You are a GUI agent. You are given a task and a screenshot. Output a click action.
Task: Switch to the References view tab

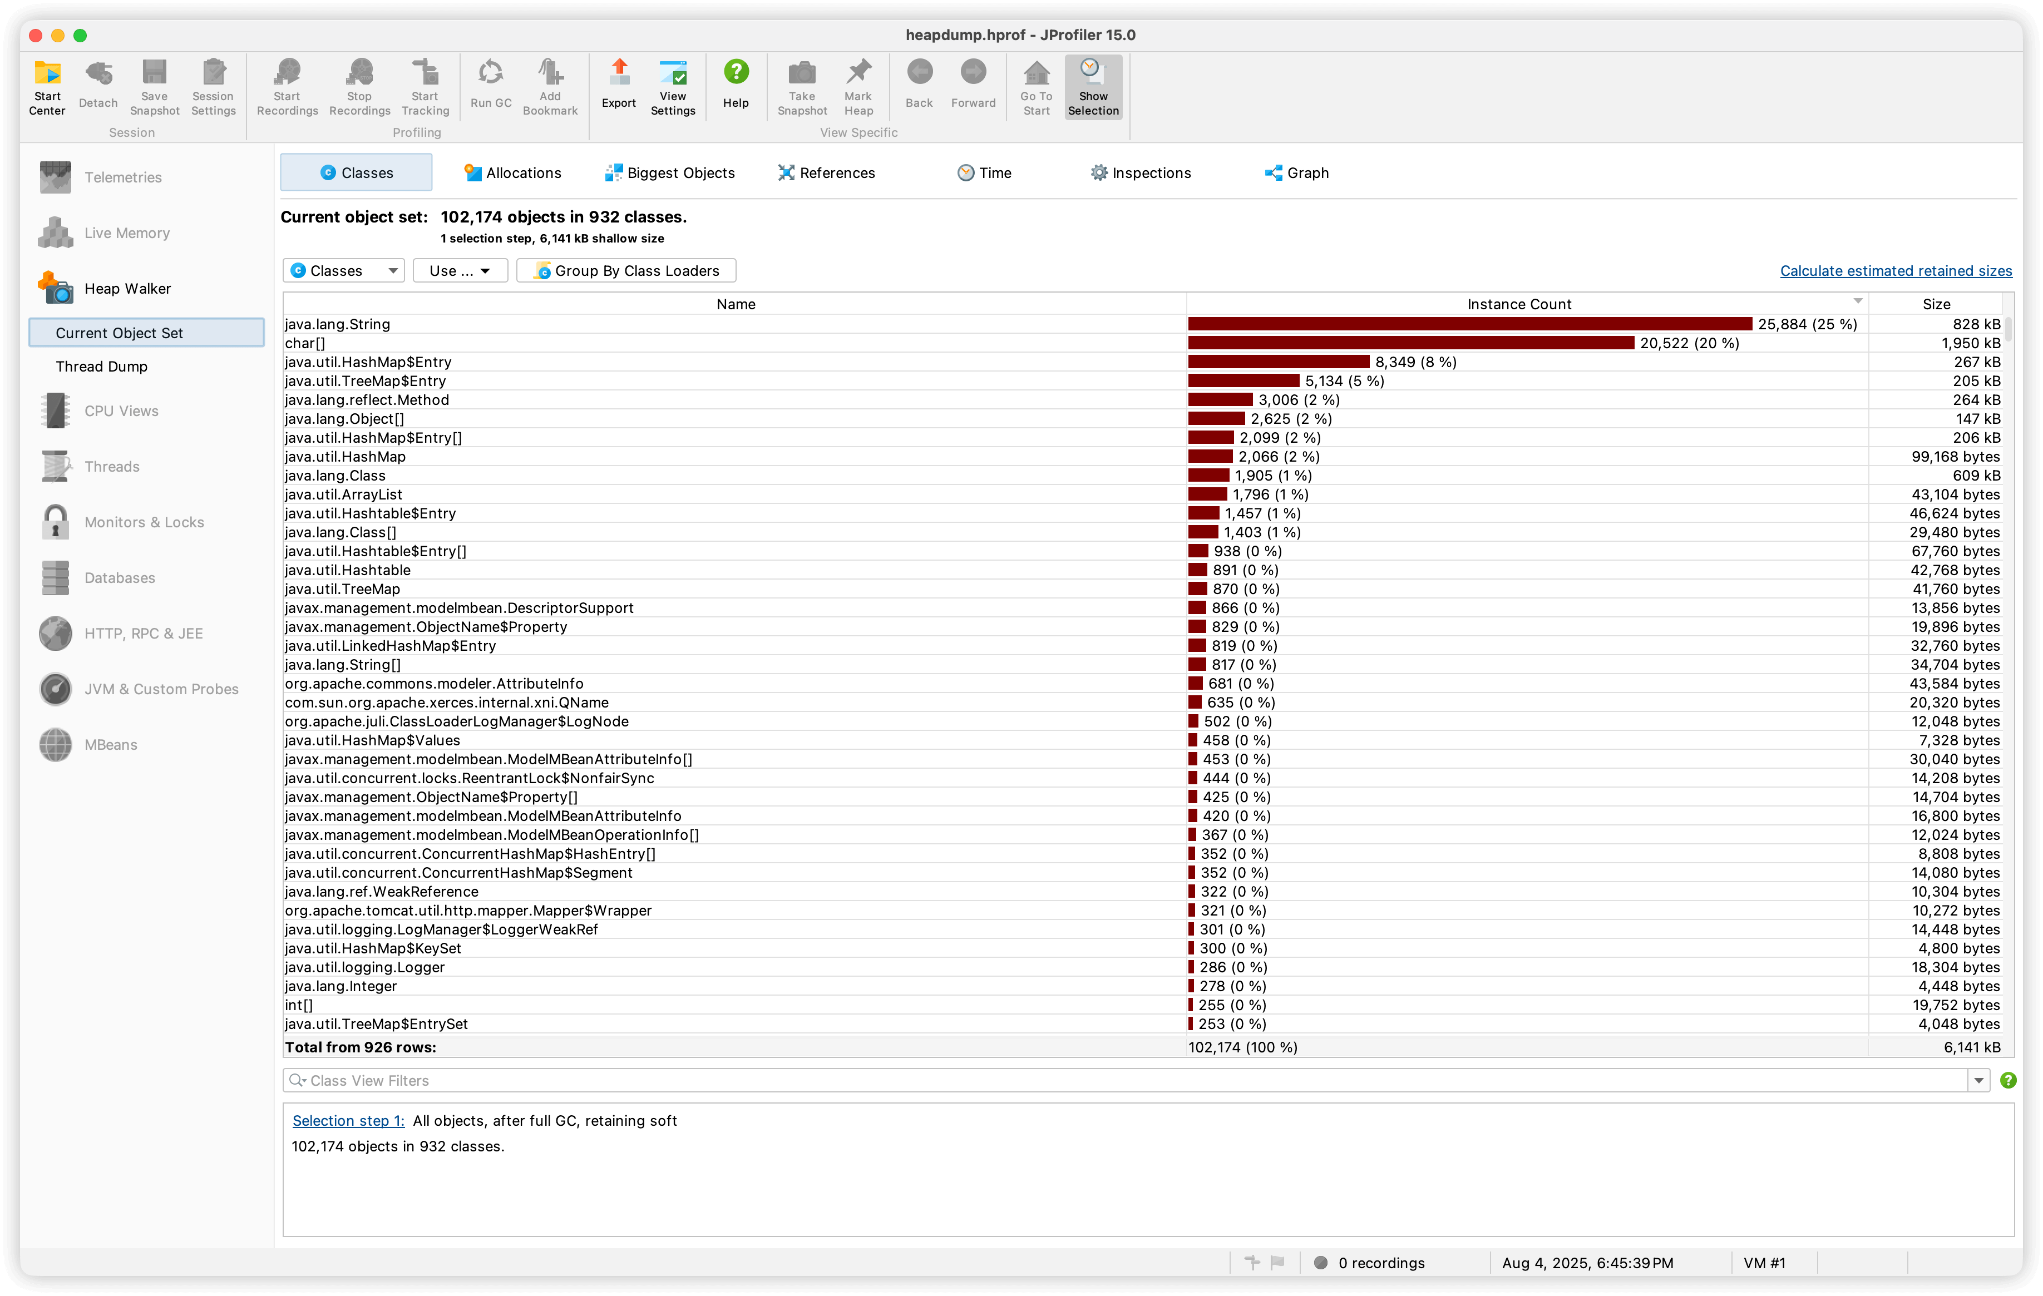pos(826,173)
